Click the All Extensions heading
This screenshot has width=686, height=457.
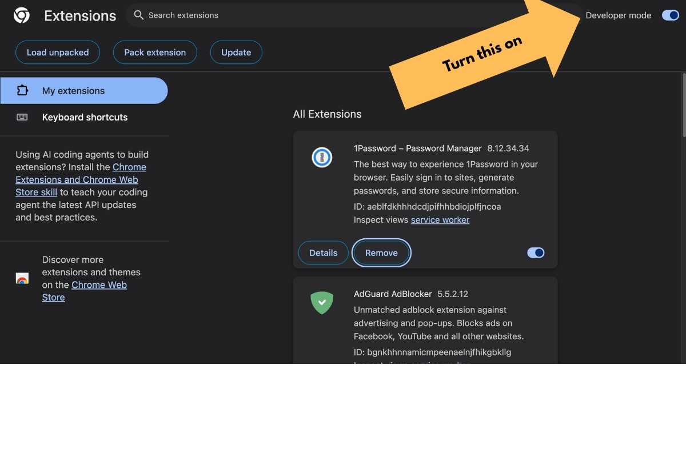tap(327, 114)
